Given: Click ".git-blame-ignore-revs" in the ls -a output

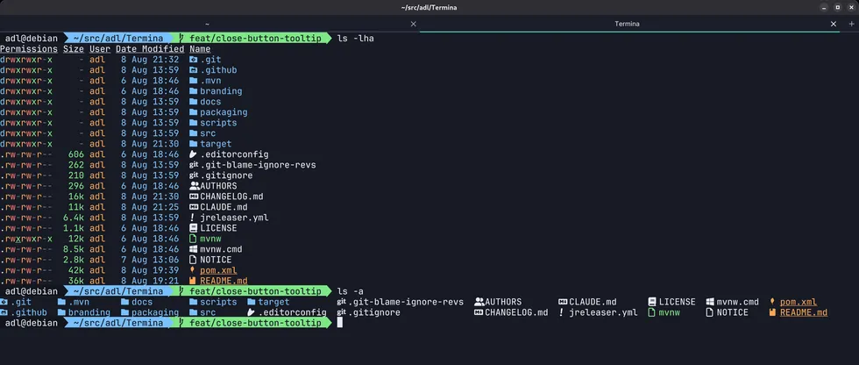Looking at the screenshot, I should tap(406, 302).
